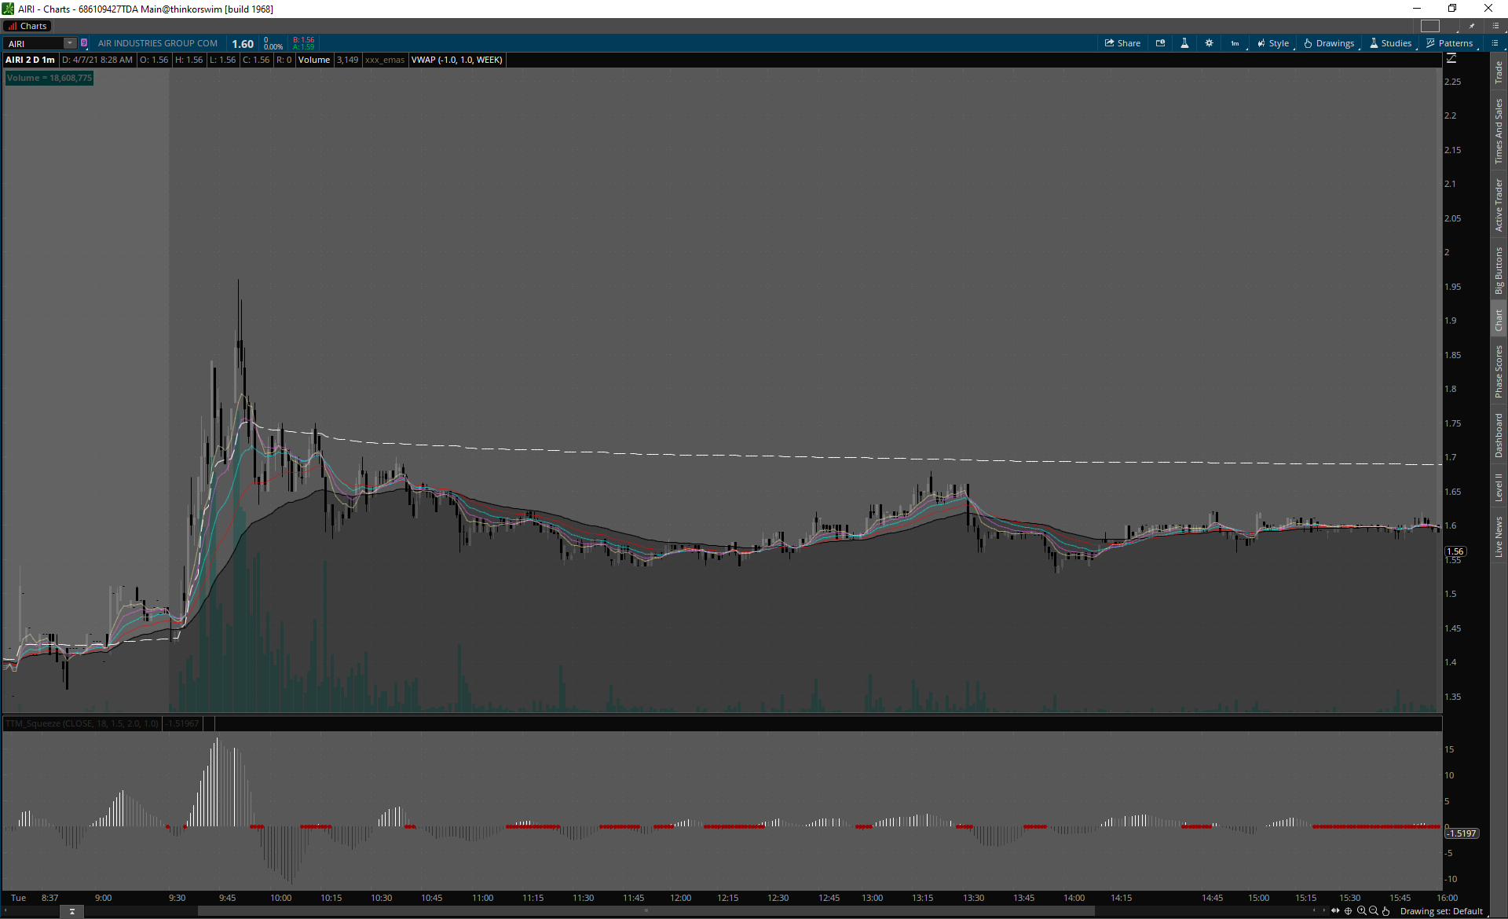Click the Share chart button
This screenshot has height=919, width=1508.
[x=1122, y=43]
